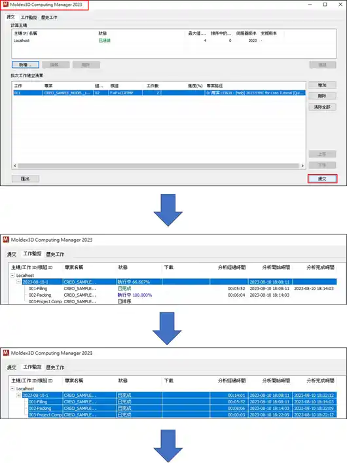Click the CREO_SAMPLE_MODEL_1... project cell
Screen dimensions: 347x463
click(x=68, y=93)
